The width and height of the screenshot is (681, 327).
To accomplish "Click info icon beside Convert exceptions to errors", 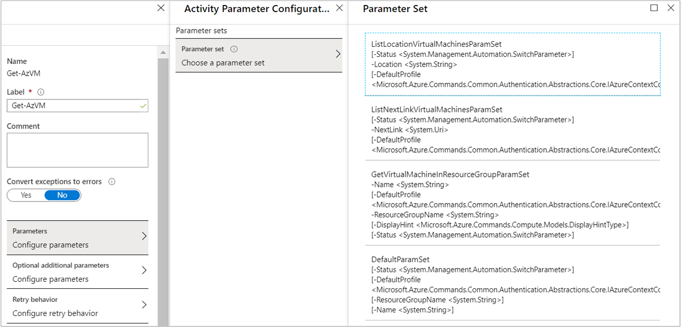I will pos(112,181).
